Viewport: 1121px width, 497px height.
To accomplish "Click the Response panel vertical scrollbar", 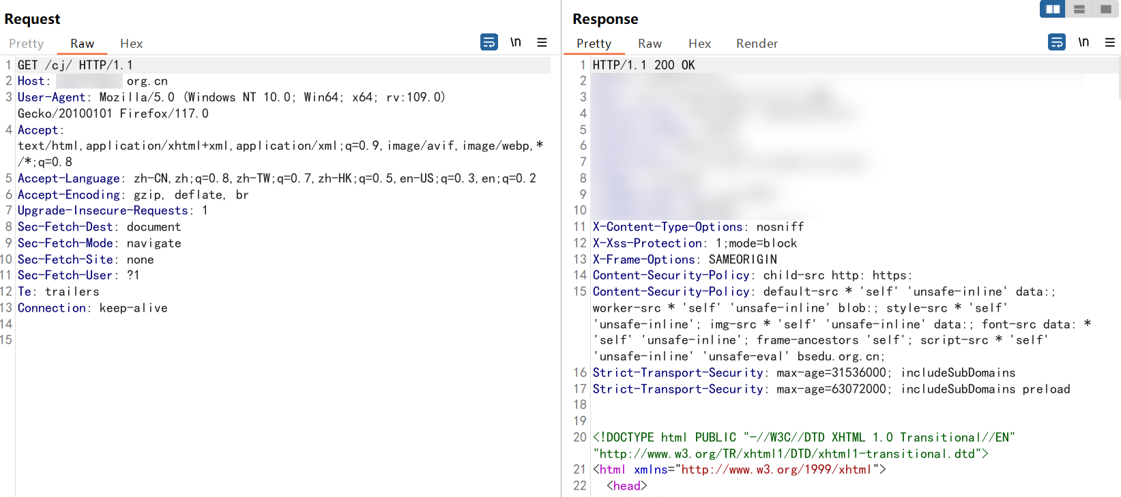I will coord(1118,78).
